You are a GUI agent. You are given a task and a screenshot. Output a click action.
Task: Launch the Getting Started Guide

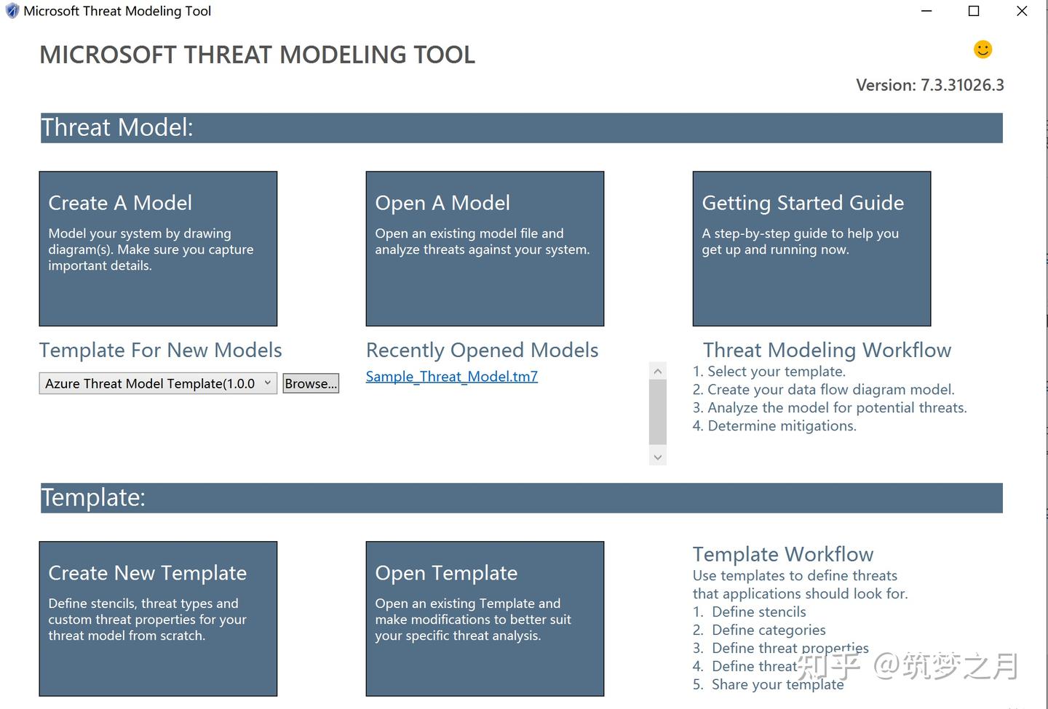811,247
